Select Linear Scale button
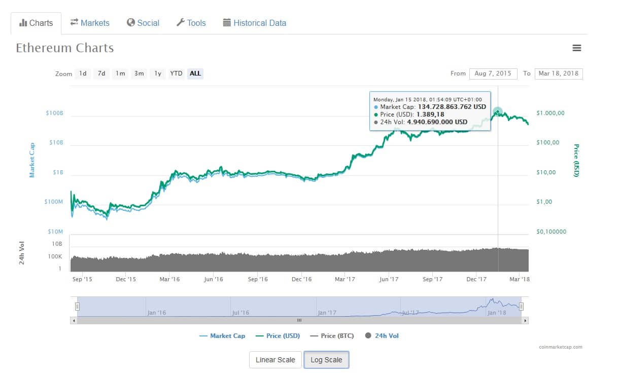This screenshot has height=378, width=619. click(276, 360)
